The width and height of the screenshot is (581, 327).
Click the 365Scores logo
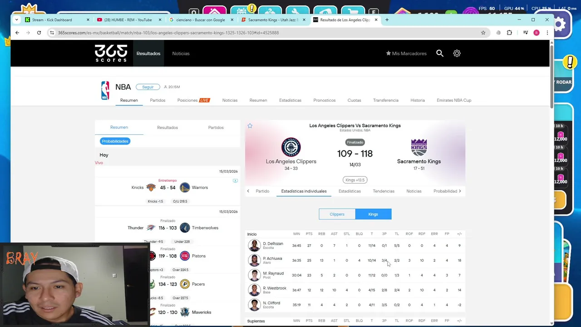(111, 53)
